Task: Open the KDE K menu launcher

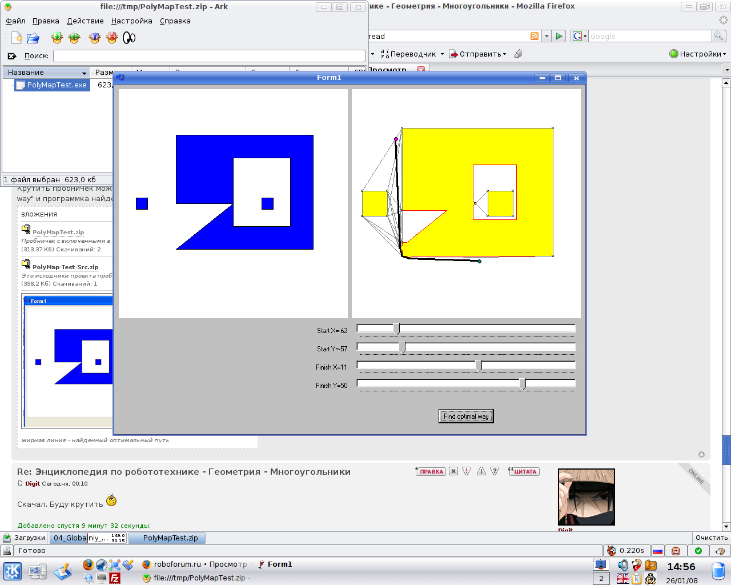Action: click(x=13, y=571)
